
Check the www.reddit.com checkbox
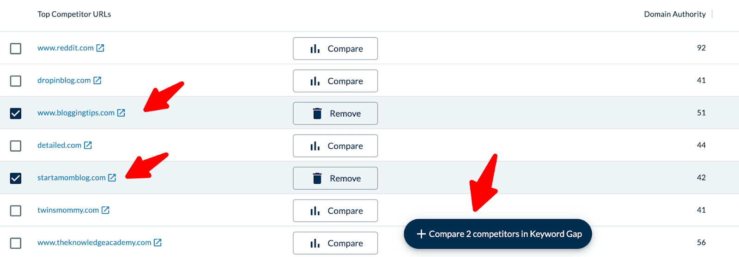(x=16, y=48)
